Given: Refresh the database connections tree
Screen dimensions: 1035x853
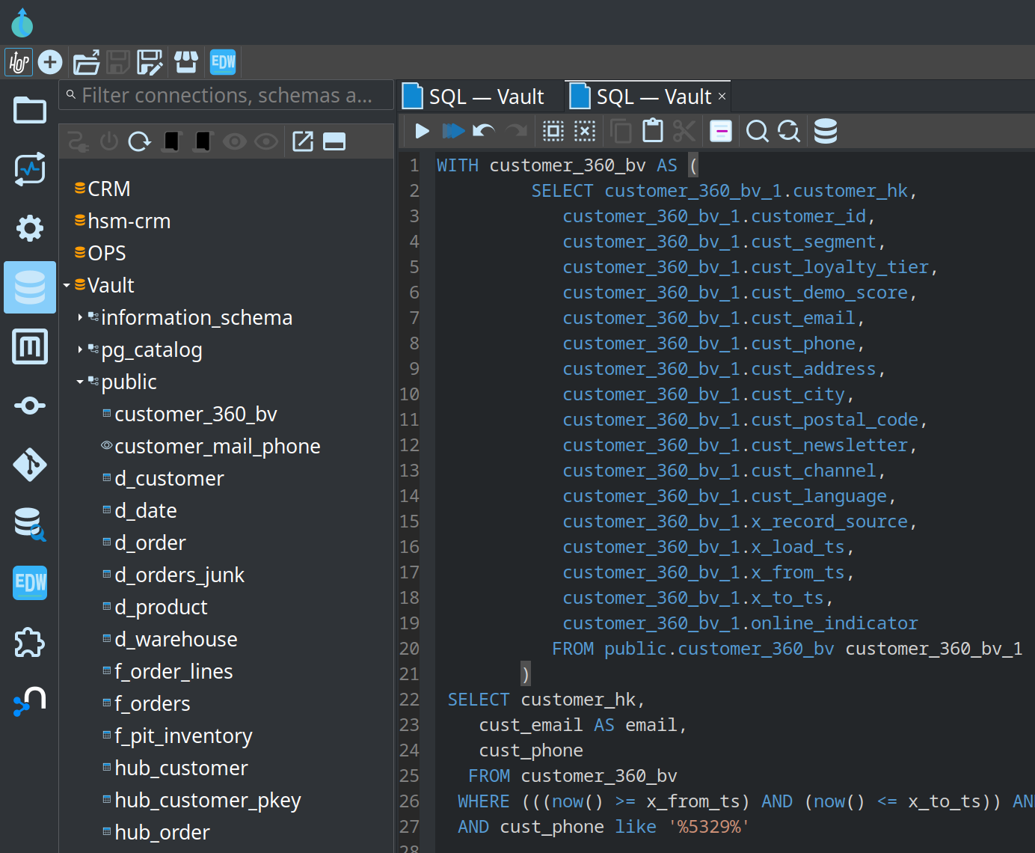Looking at the screenshot, I should (140, 141).
